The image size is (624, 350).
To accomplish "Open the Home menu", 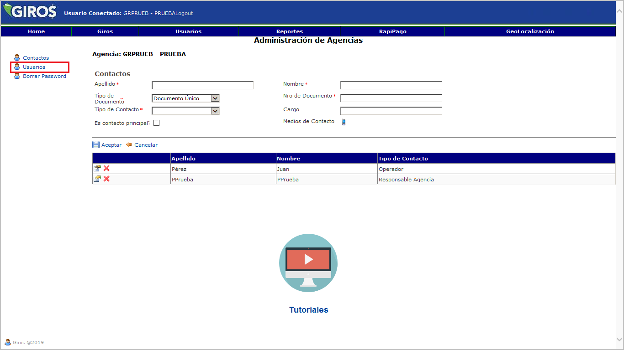I will click(x=37, y=31).
